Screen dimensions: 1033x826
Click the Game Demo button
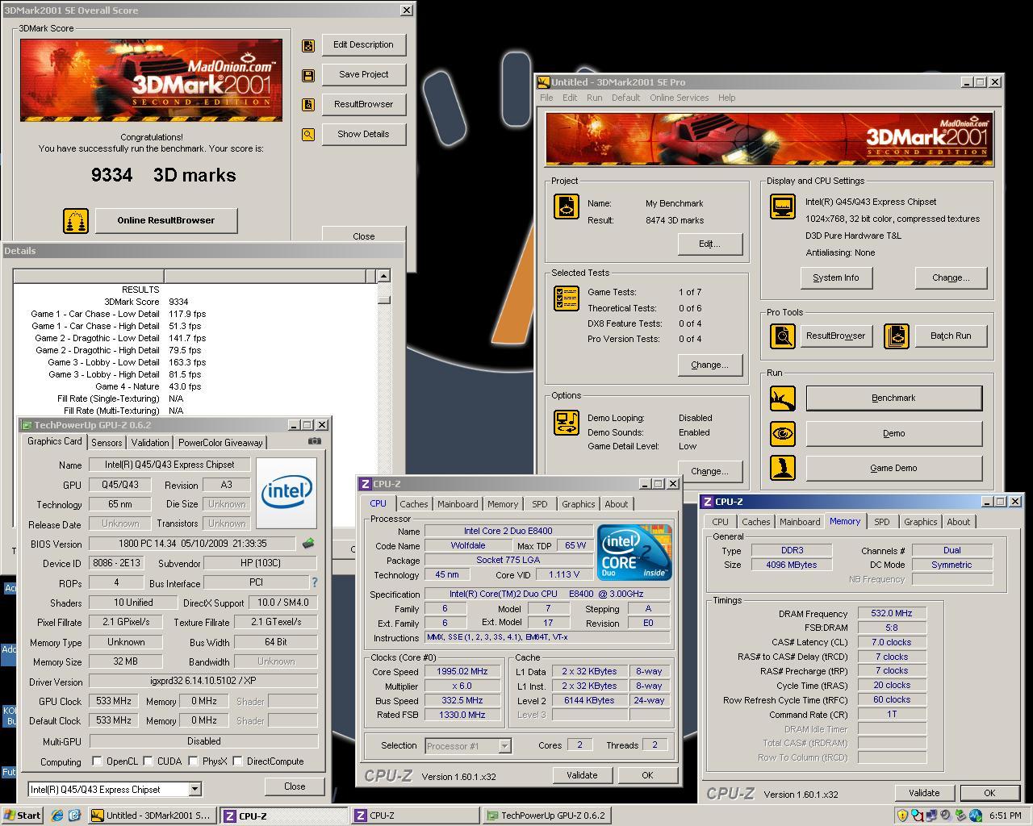(894, 468)
